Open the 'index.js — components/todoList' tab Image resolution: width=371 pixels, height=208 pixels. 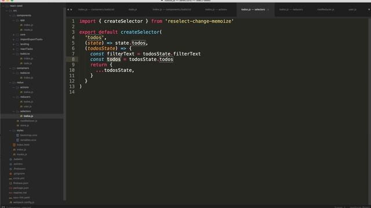(x=172, y=10)
